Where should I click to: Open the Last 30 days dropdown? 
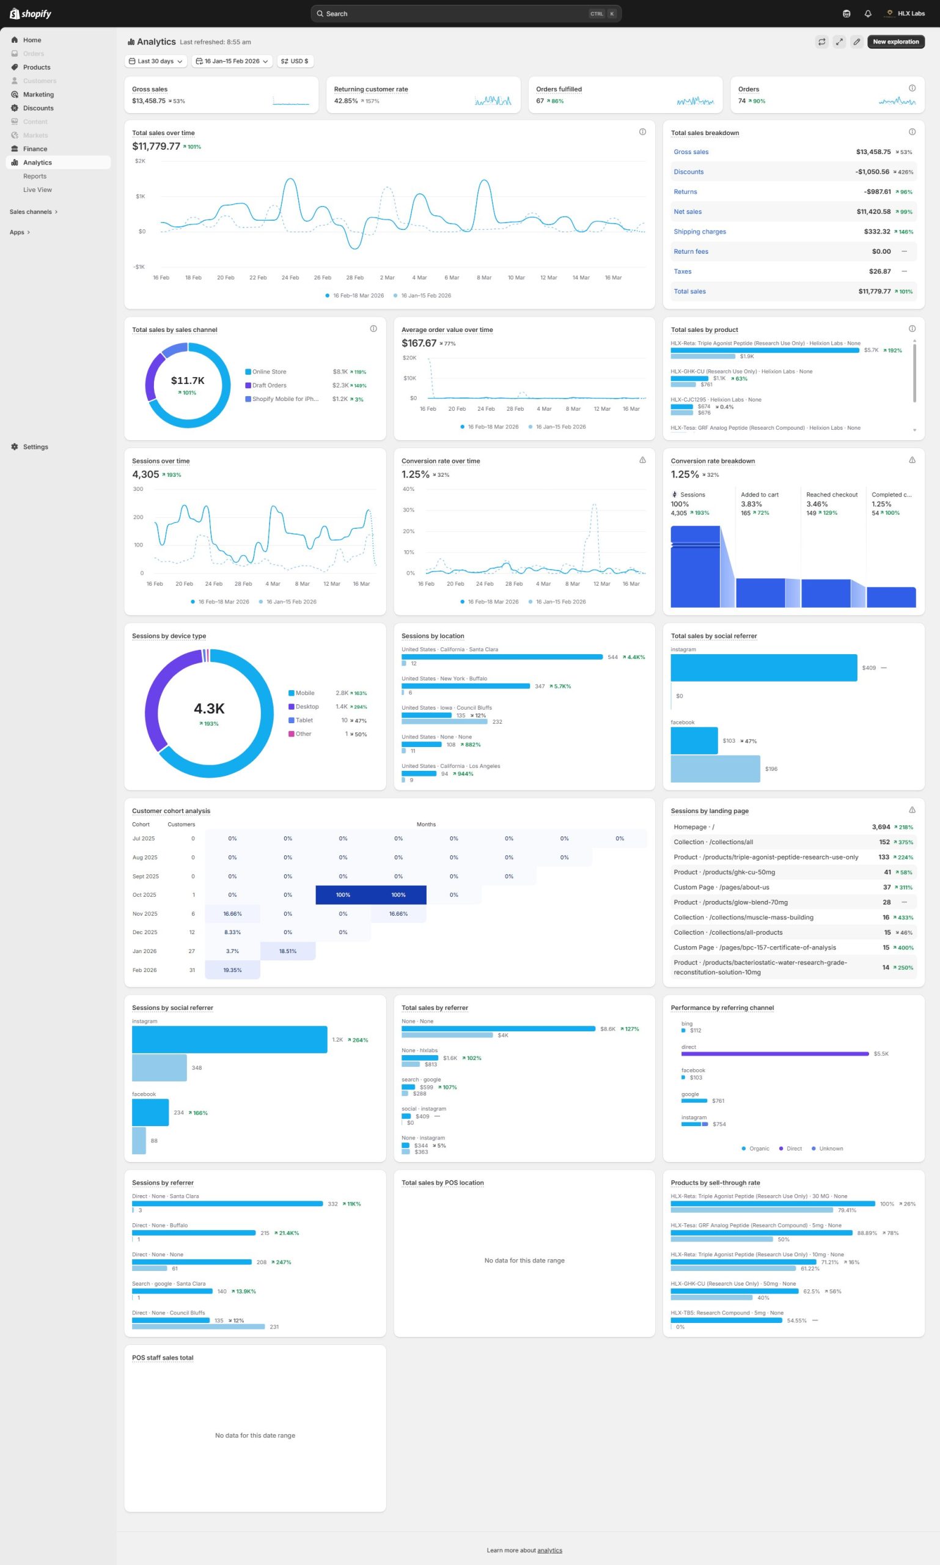tap(156, 62)
